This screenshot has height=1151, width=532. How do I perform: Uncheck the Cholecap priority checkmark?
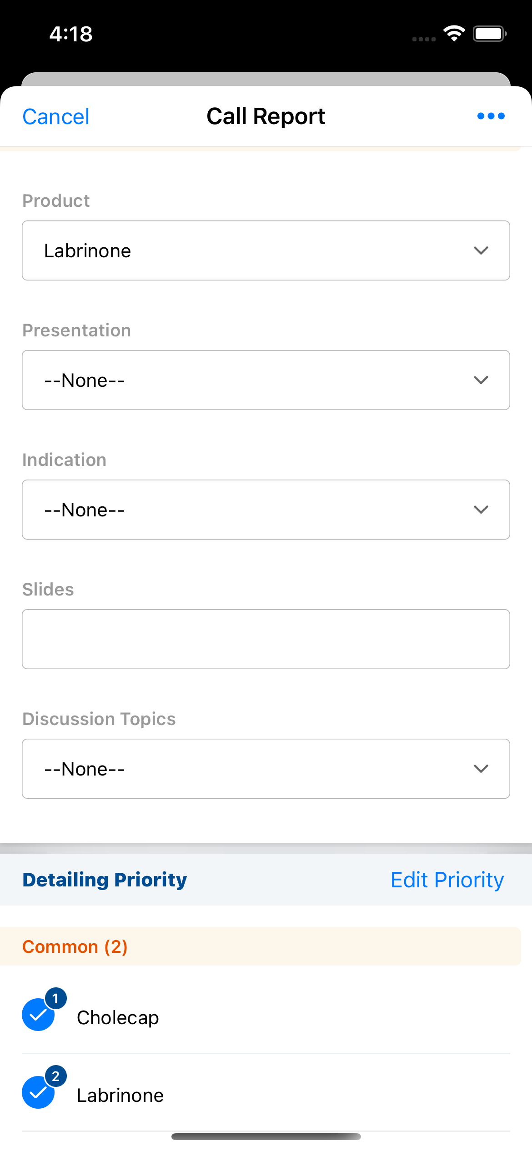37,1015
